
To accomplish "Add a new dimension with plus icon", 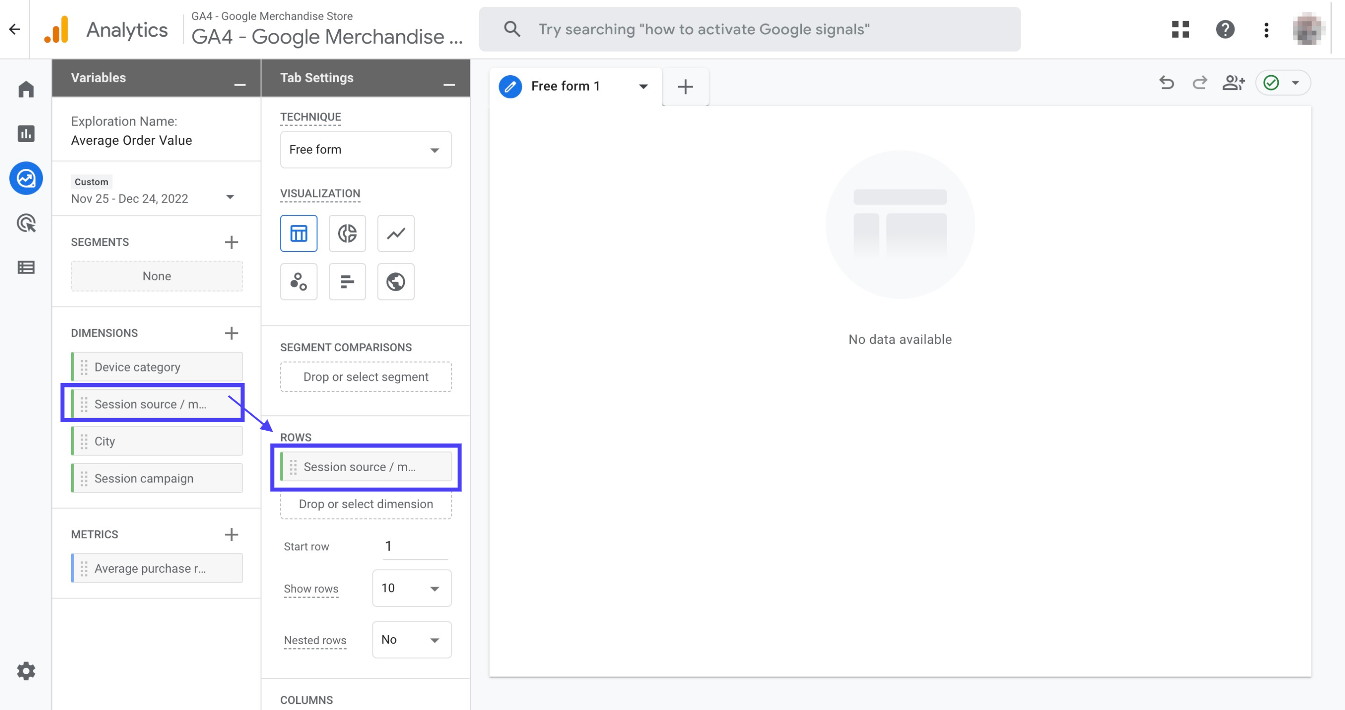I will [x=231, y=333].
